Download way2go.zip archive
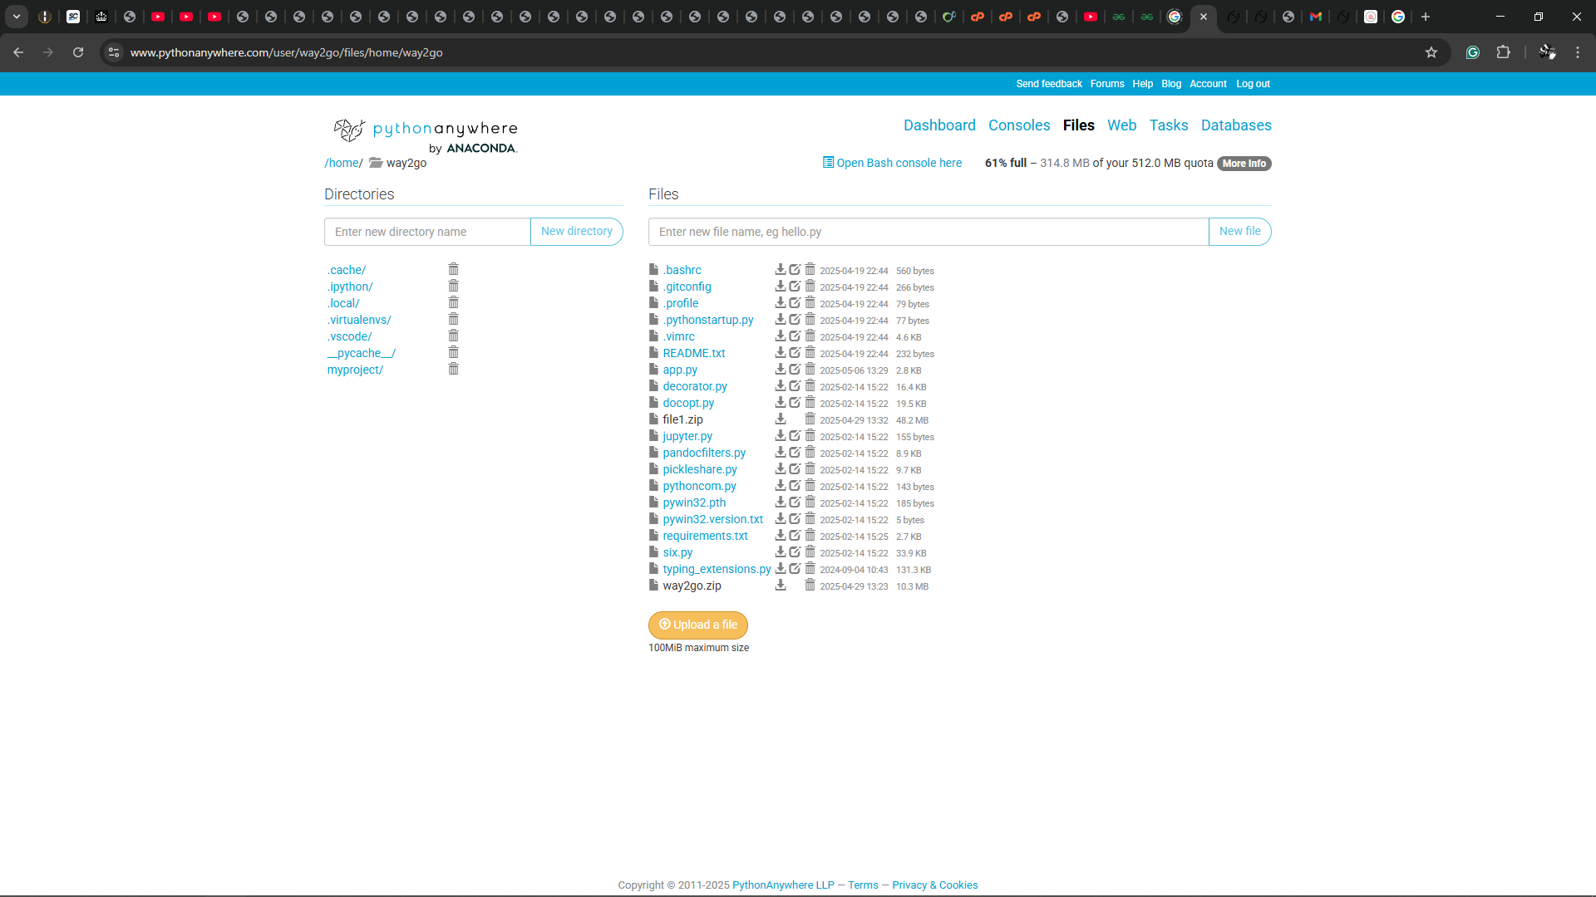Screen dimensions: 1596x897 780,586
